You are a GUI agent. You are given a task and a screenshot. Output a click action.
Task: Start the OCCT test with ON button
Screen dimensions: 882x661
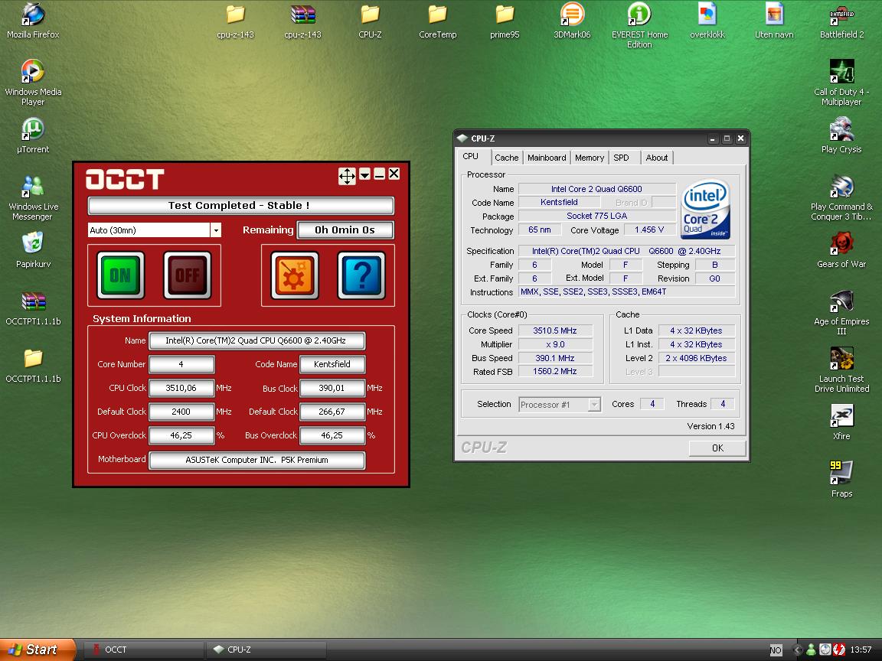click(x=120, y=275)
